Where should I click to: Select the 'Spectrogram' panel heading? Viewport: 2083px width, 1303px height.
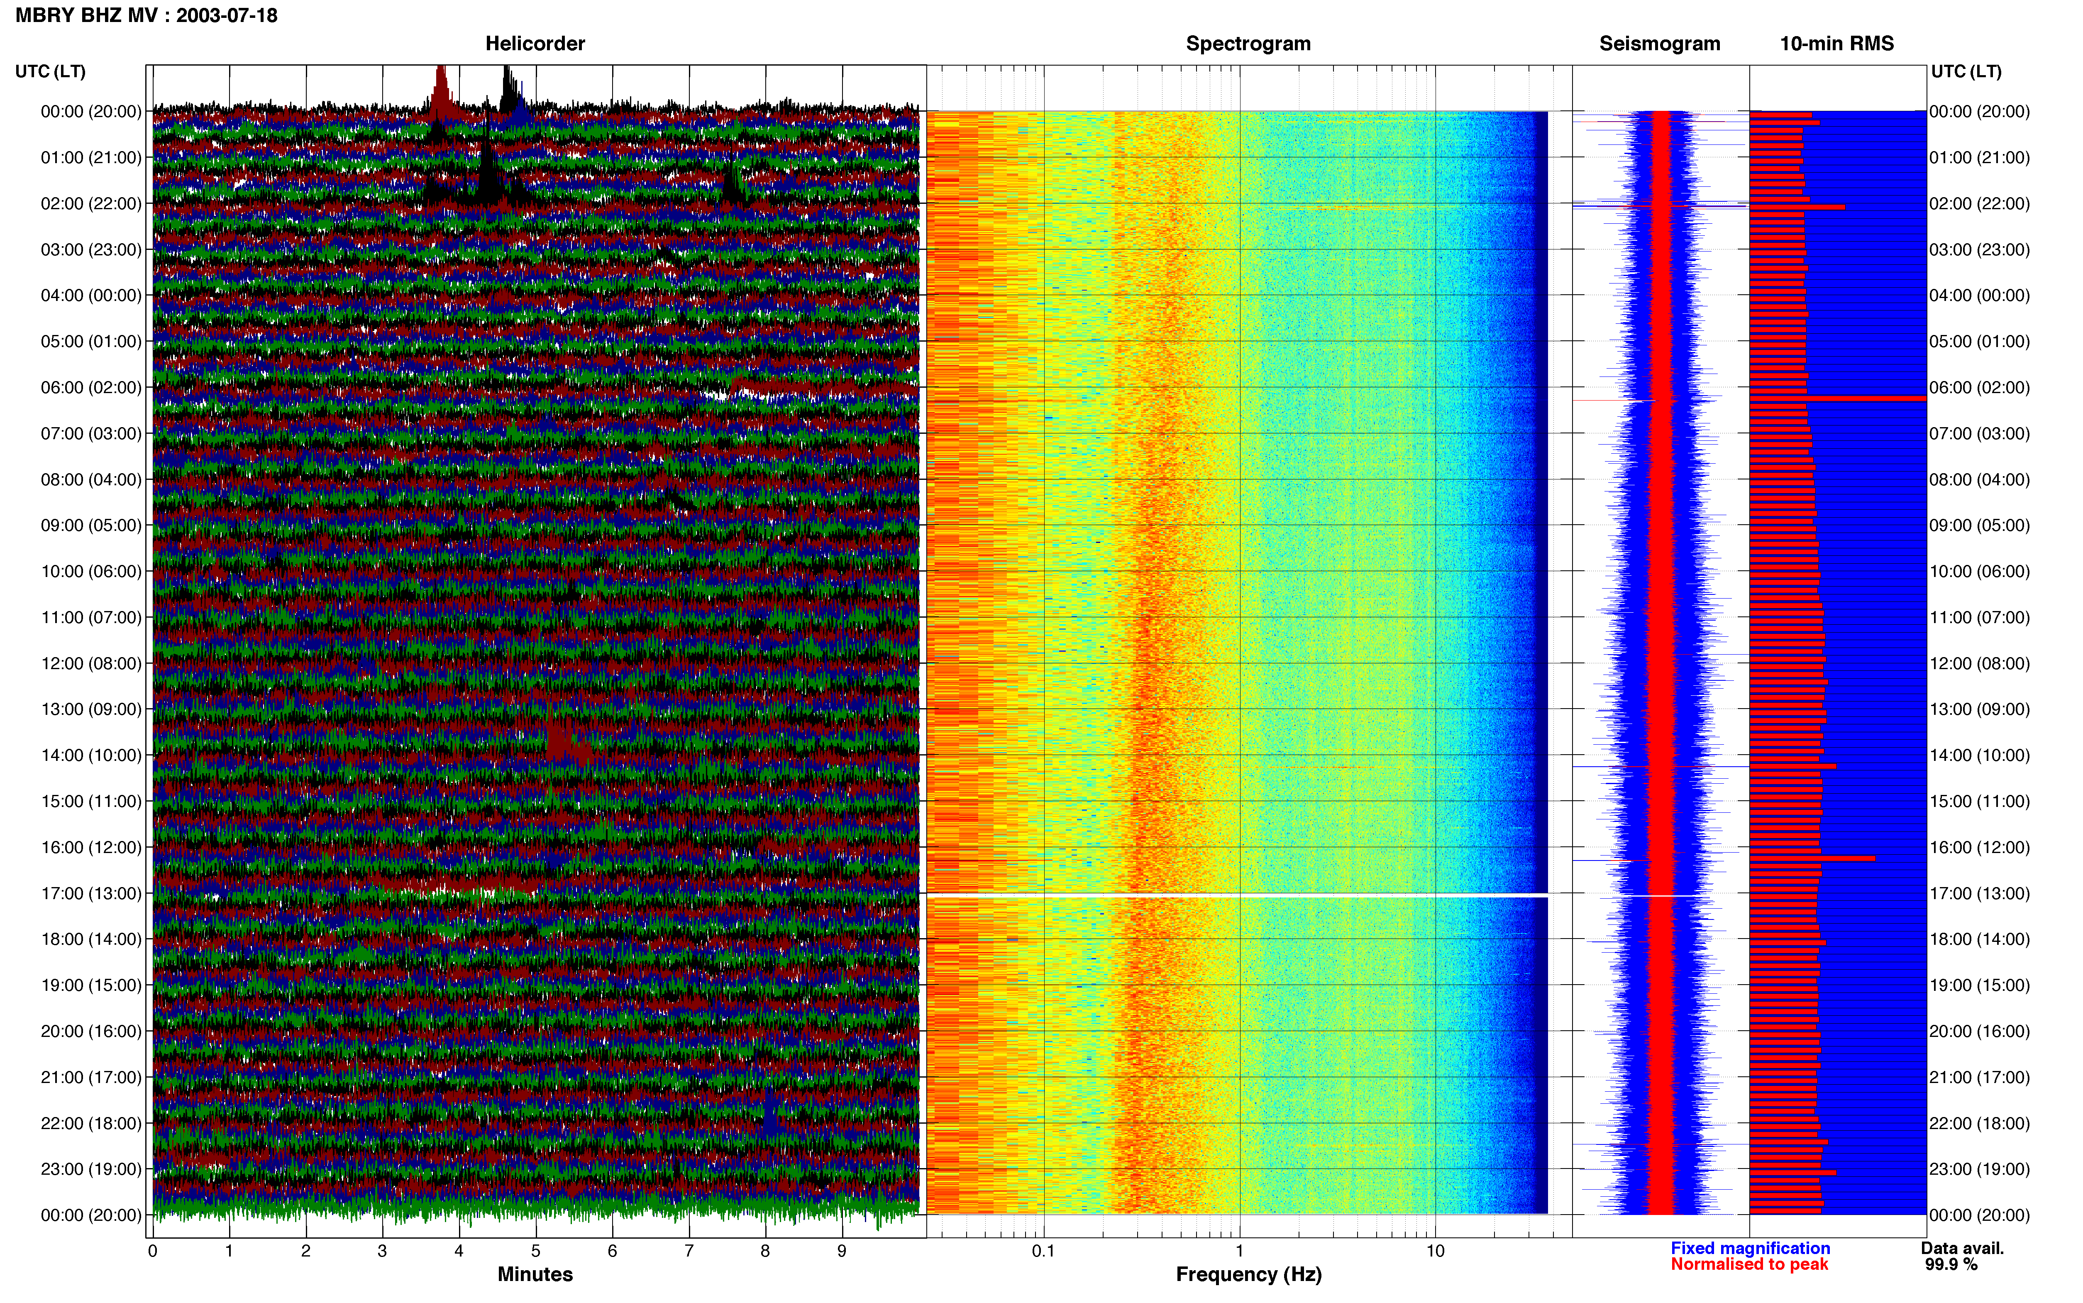coord(1248,44)
